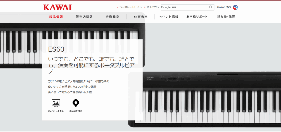Image resolution: width=281 pixels, height=132 pixels.
Task: Click the store locator pin icon
Action: tap(76, 103)
